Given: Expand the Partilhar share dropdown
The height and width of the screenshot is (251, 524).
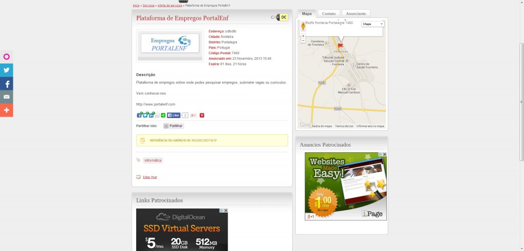Looking at the screenshot, I should coord(173,126).
